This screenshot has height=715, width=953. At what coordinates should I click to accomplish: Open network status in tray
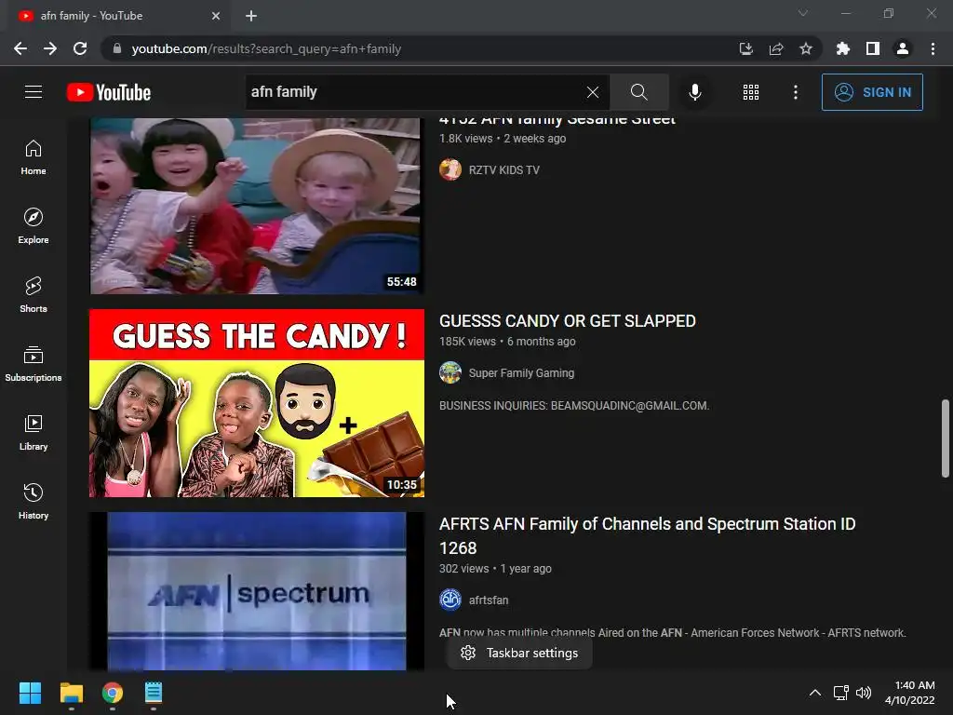pyautogui.click(x=840, y=693)
